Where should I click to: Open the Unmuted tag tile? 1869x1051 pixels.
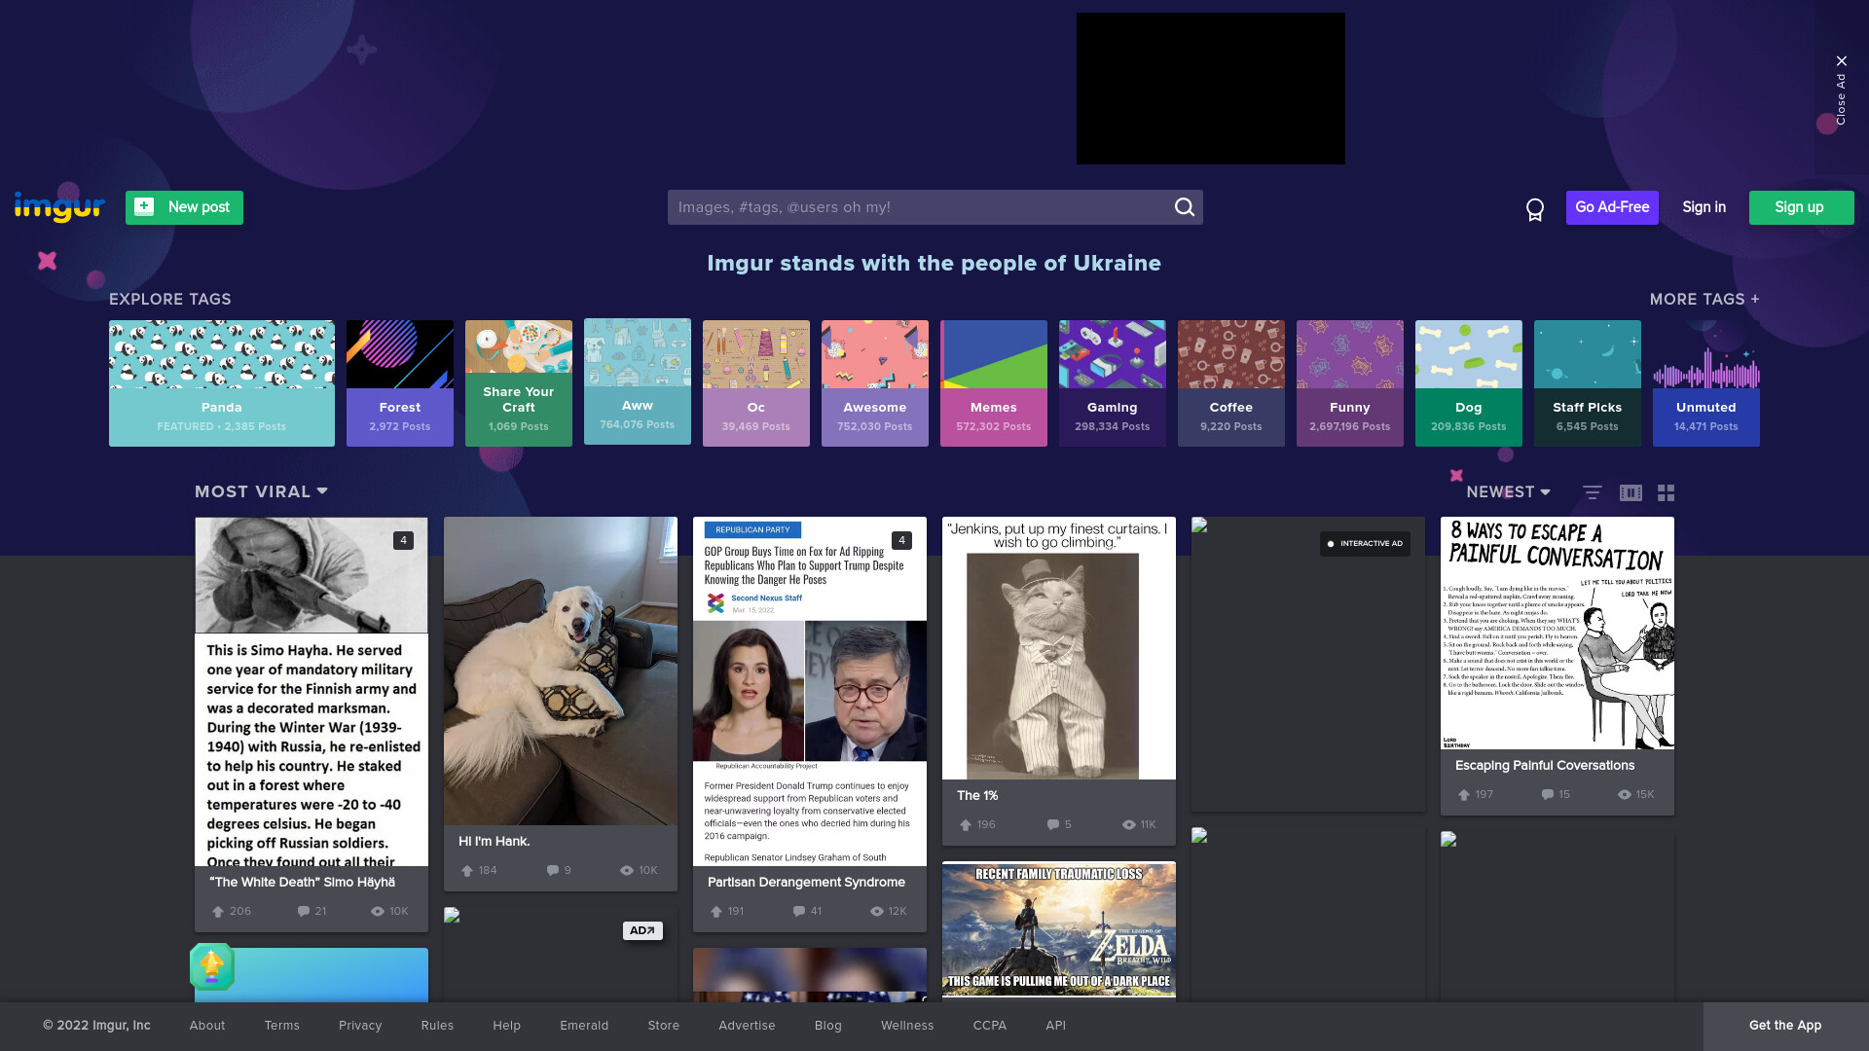1706,383
